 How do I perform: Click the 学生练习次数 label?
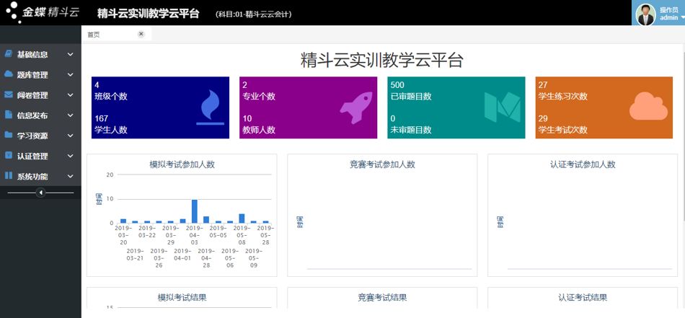click(x=563, y=97)
